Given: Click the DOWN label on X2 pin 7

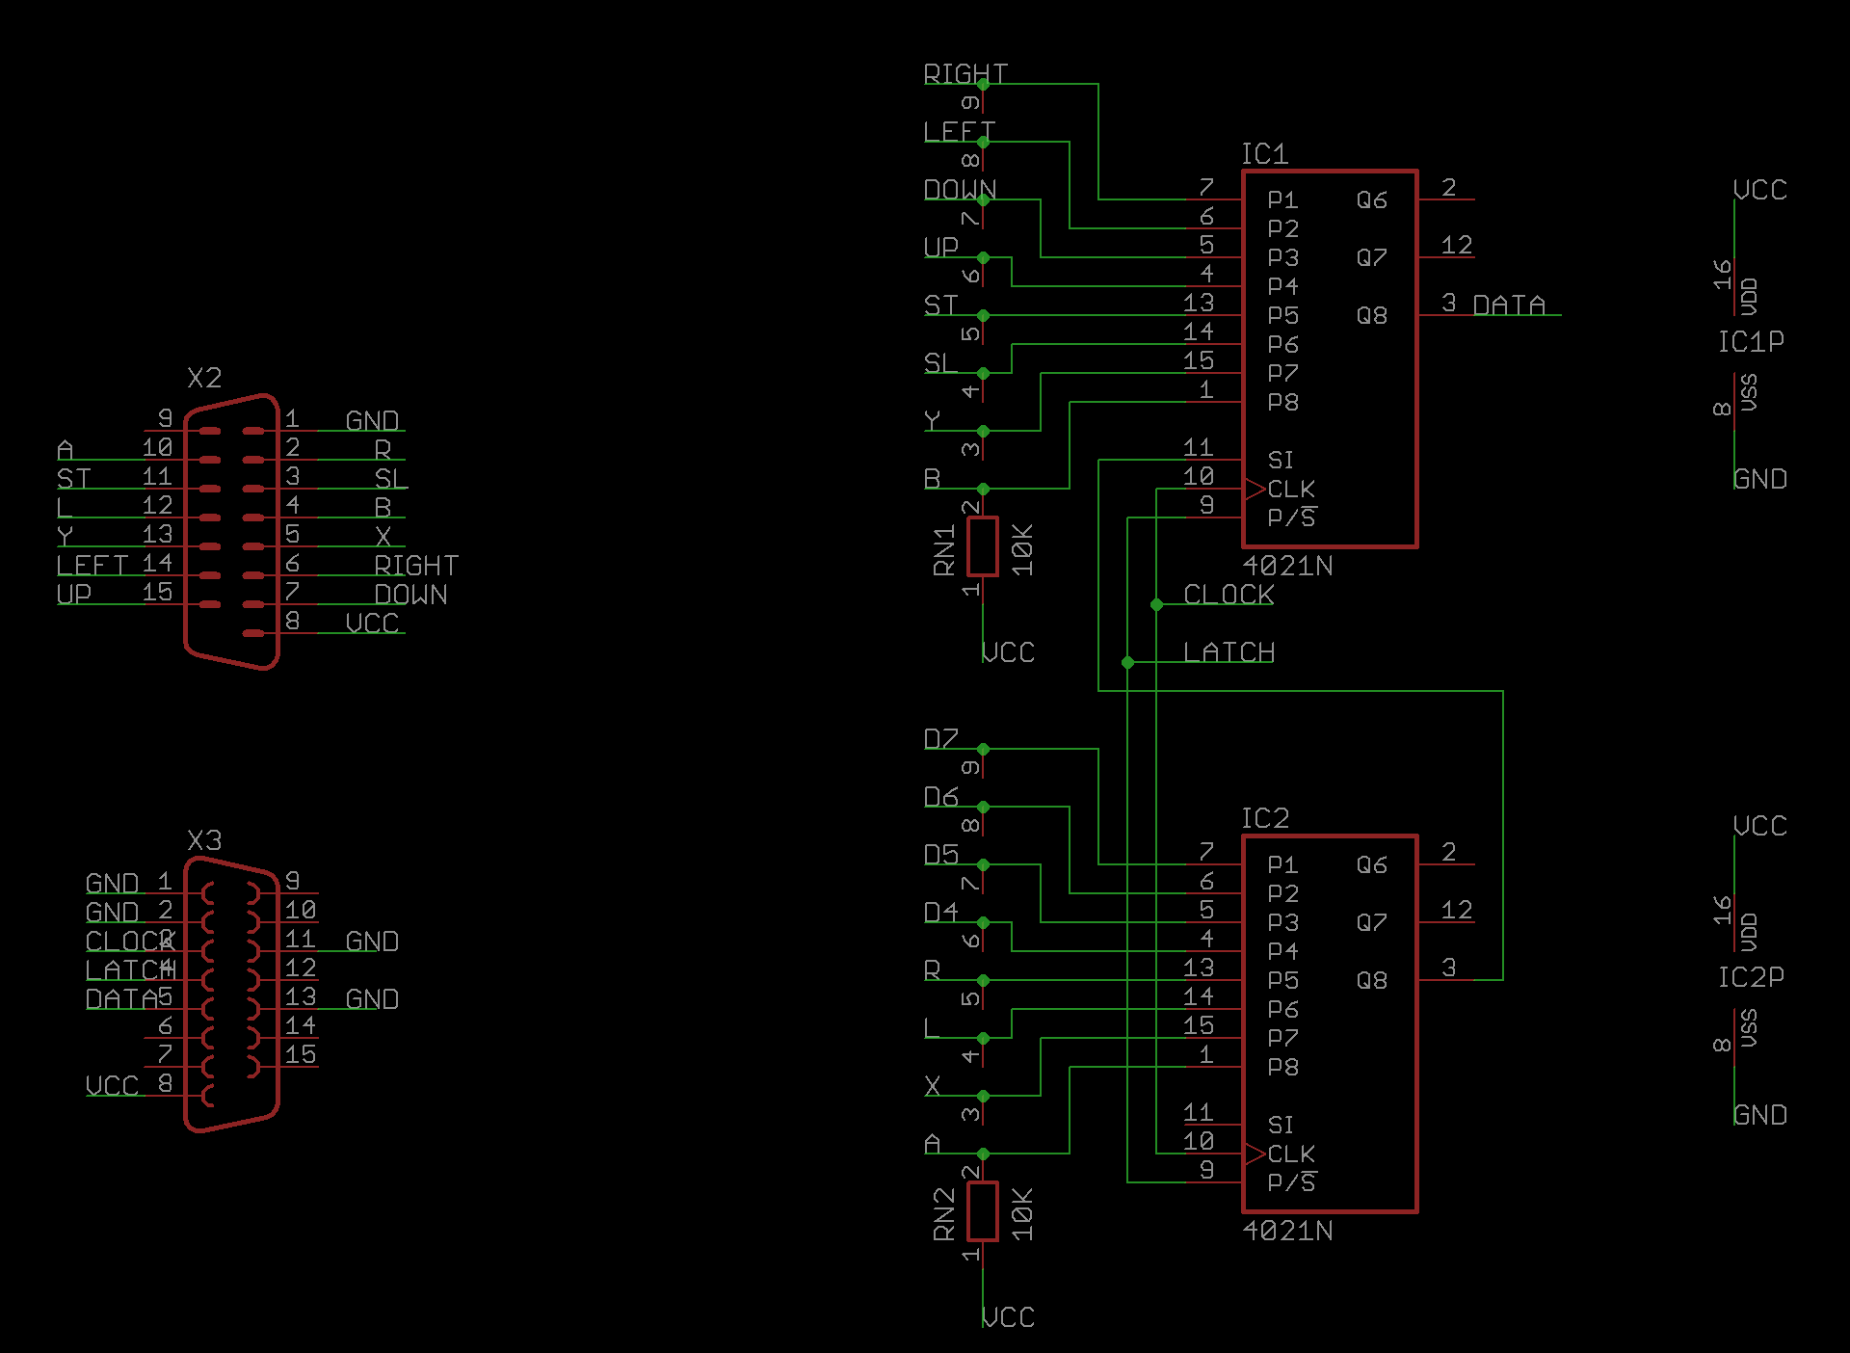Looking at the screenshot, I should click(x=410, y=595).
